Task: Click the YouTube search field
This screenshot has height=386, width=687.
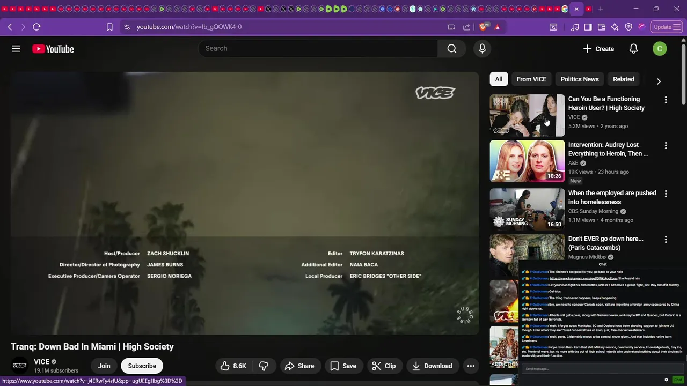Action: coord(319,49)
